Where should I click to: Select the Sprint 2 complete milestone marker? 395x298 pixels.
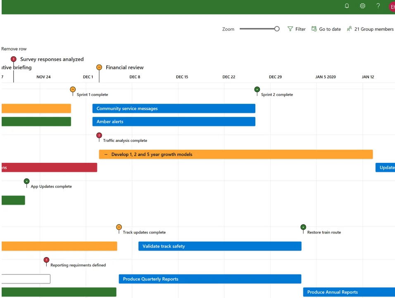(257, 89)
